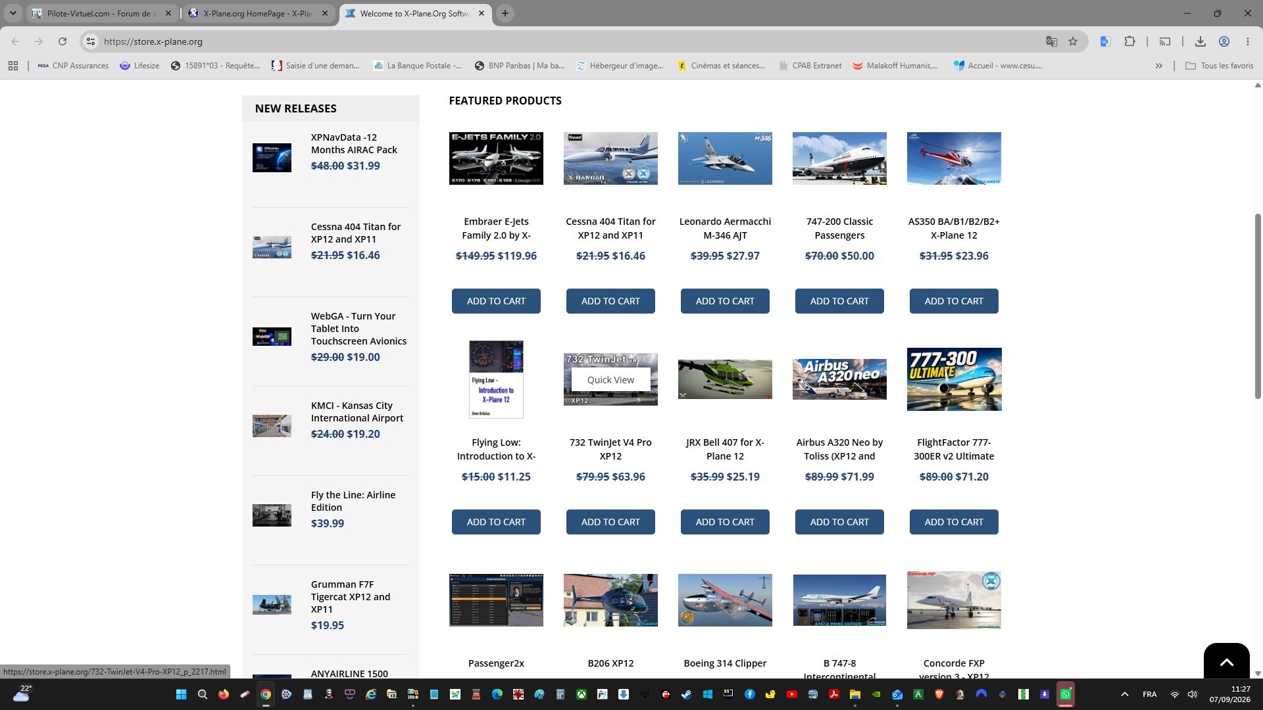Add 747-200 Classic Passengers to cart
This screenshot has height=710, width=1263.
pos(839,301)
